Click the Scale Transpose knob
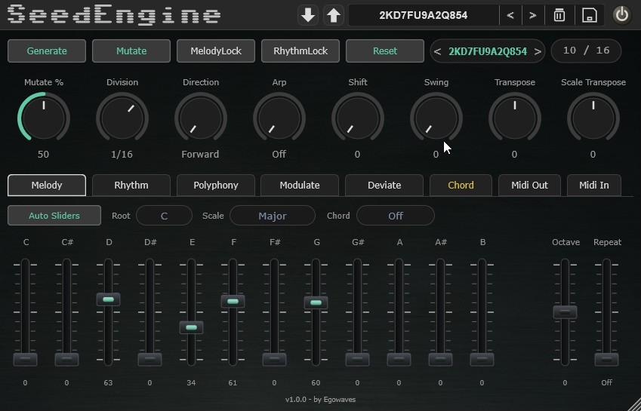Viewport: 641px width, 411px height. 593,118
